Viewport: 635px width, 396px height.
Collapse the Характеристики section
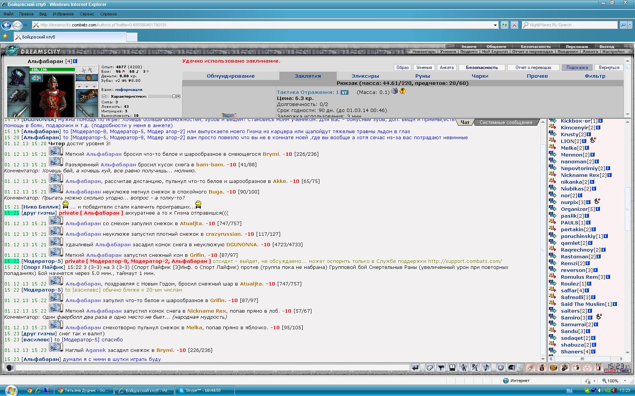pyautogui.click(x=104, y=97)
